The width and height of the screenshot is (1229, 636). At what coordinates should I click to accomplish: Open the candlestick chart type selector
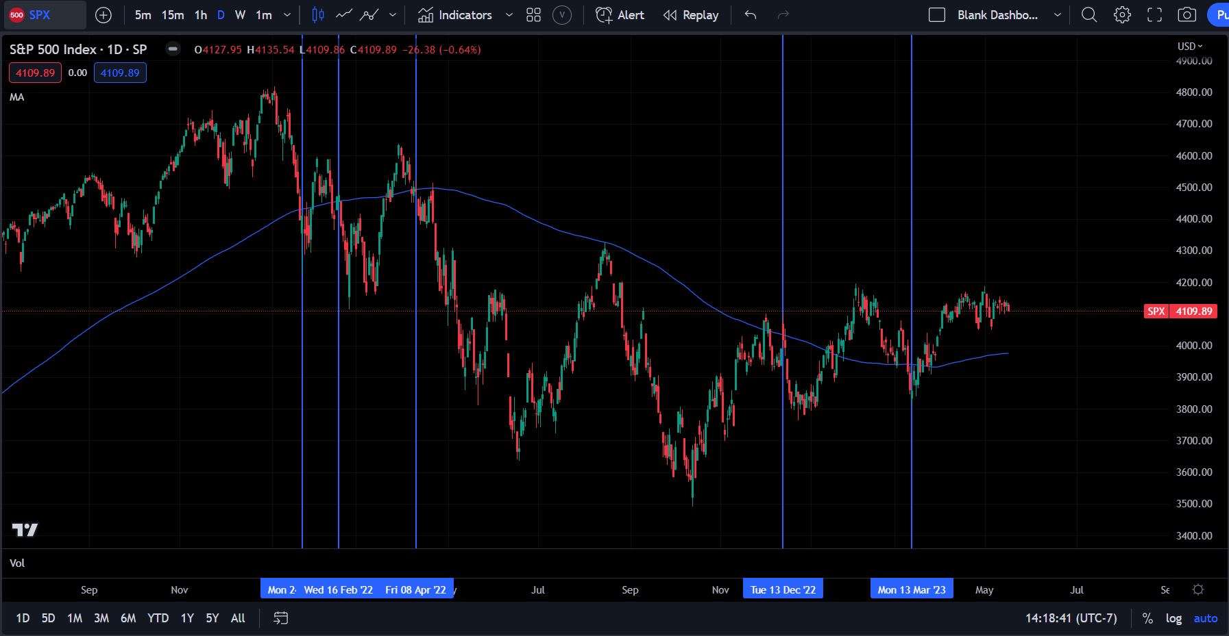pos(318,15)
